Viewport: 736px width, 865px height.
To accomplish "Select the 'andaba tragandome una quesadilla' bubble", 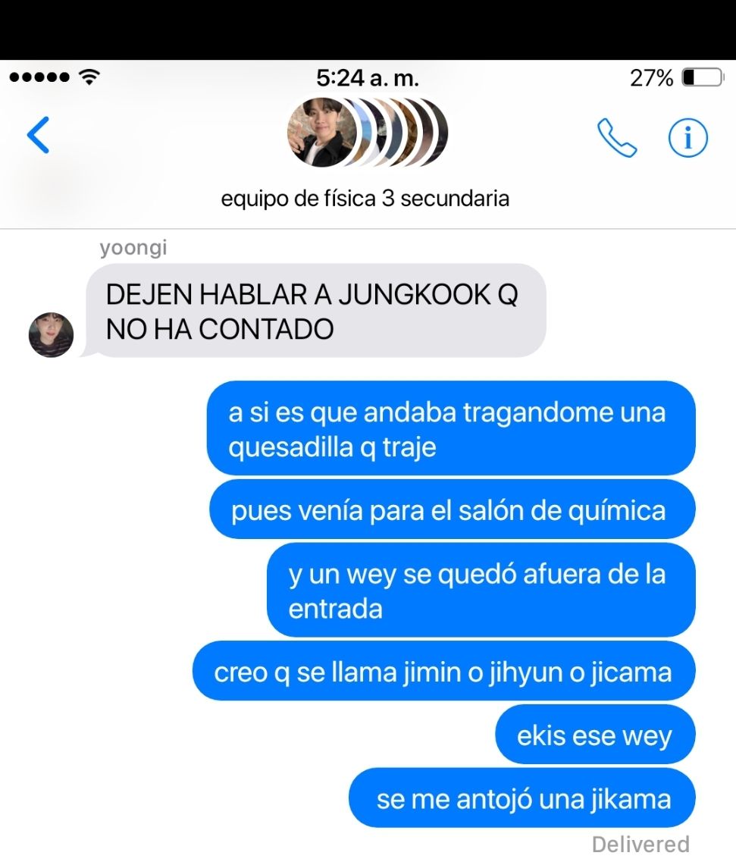I will click(451, 428).
